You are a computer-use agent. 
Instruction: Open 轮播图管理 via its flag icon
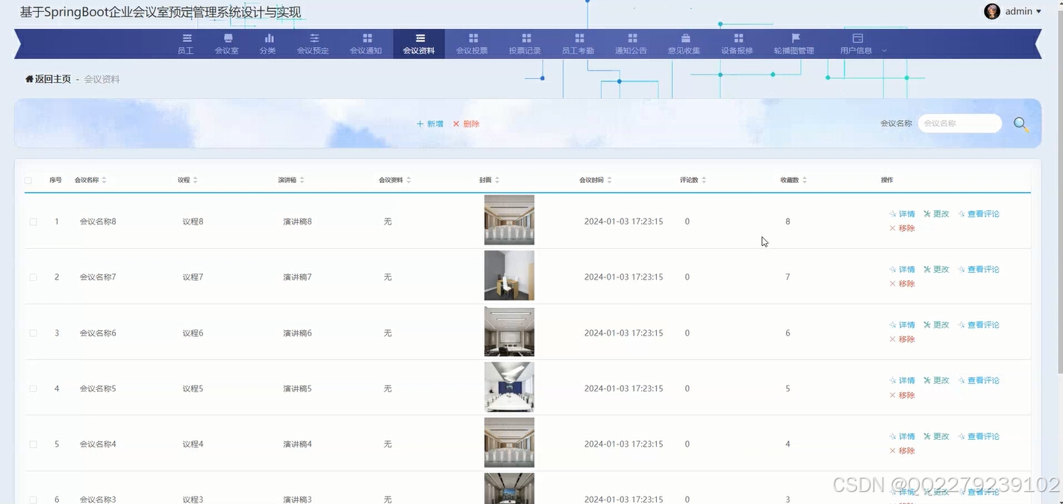(794, 37)
